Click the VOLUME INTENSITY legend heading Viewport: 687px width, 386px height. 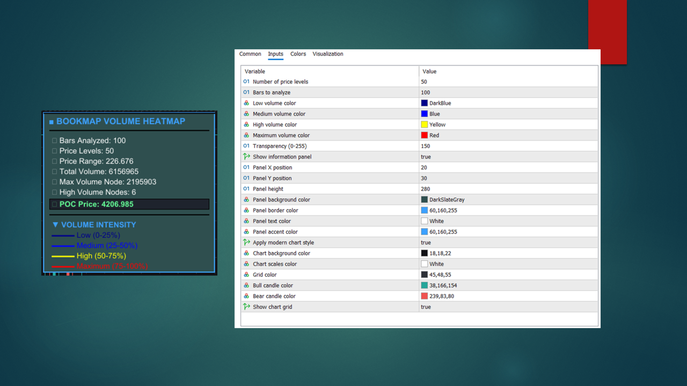coord(98,225)
